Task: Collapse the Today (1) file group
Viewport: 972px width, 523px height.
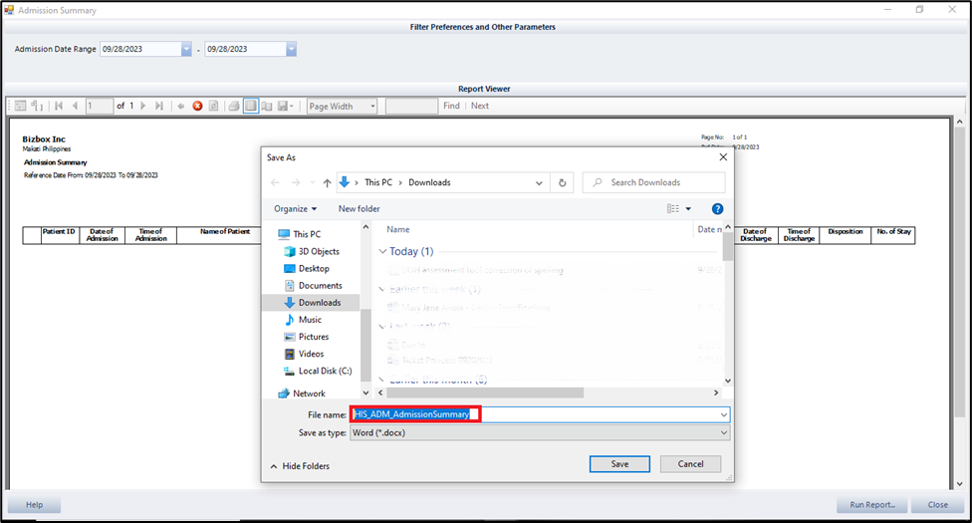Action: pos(383,252)
